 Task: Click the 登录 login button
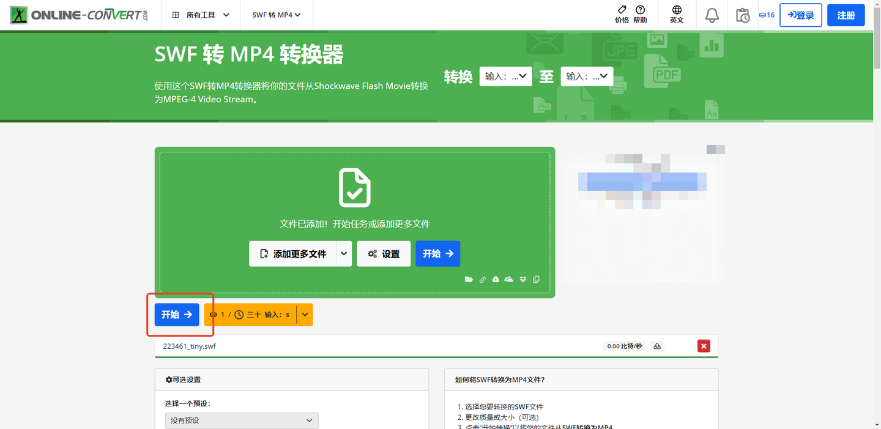tap(801, 15)
